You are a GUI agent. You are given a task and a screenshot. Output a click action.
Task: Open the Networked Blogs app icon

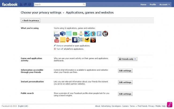(x=81, y=34)
